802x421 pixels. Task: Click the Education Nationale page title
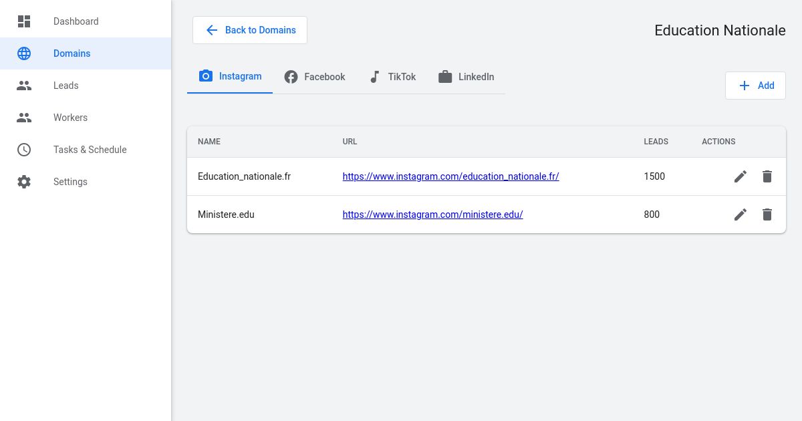pyautogui.click(x=720, y=30)
